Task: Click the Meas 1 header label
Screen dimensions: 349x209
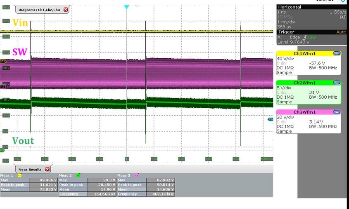Action: [7, 176]
